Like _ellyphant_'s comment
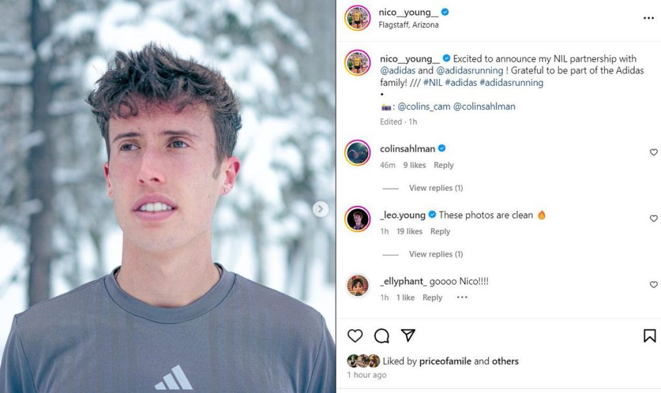 (653, 285)
